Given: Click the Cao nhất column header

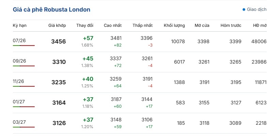Looking at the screenshot, I should click(x=113, y=25).
